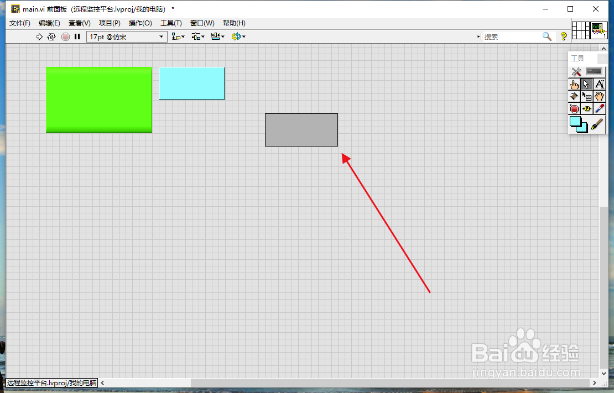
Task: Click the small arrow beside search box
Action: [478, 37]
